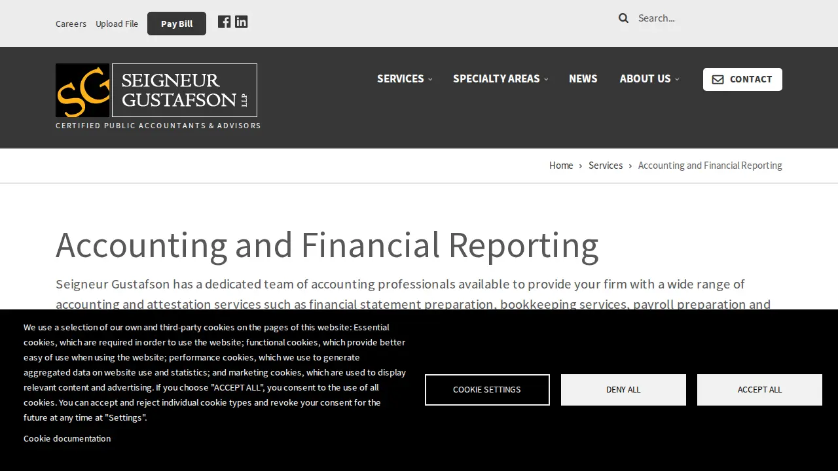Open the firm's LinkedIn page icon
Viewport: 838px width, 471px height.
(x=242, y=22)
